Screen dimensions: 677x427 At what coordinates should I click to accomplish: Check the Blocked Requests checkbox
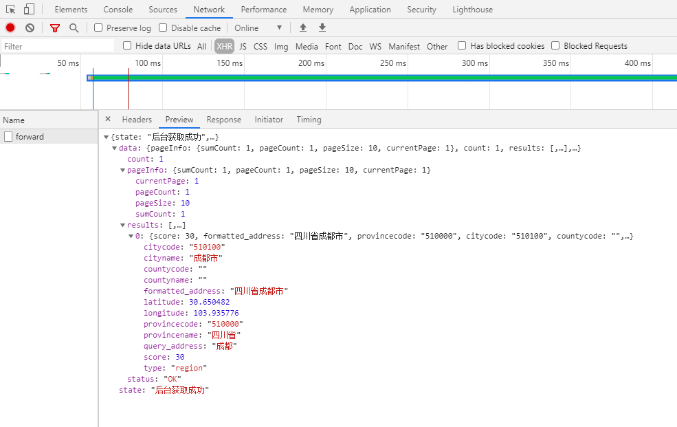click(555, 45)
